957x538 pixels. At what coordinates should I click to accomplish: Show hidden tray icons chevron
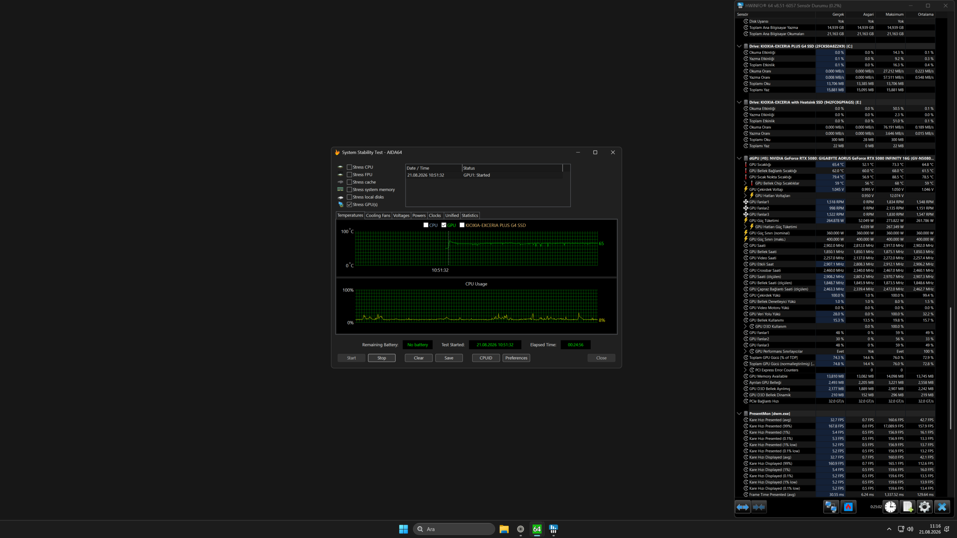pyautogui.click(x=889, y=529)
